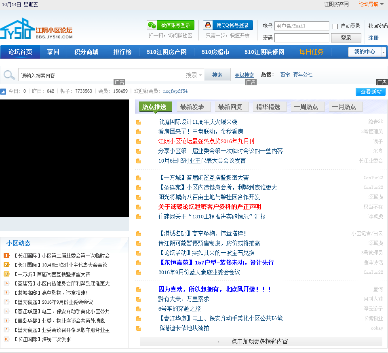Image resolution: width=388 pixels, height=353 pixels.
Task: Focus the 帐号 username input field
Action: 302,26
